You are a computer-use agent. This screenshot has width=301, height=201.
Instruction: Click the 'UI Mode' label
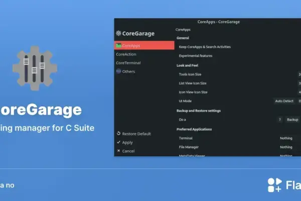click(185, 101)
